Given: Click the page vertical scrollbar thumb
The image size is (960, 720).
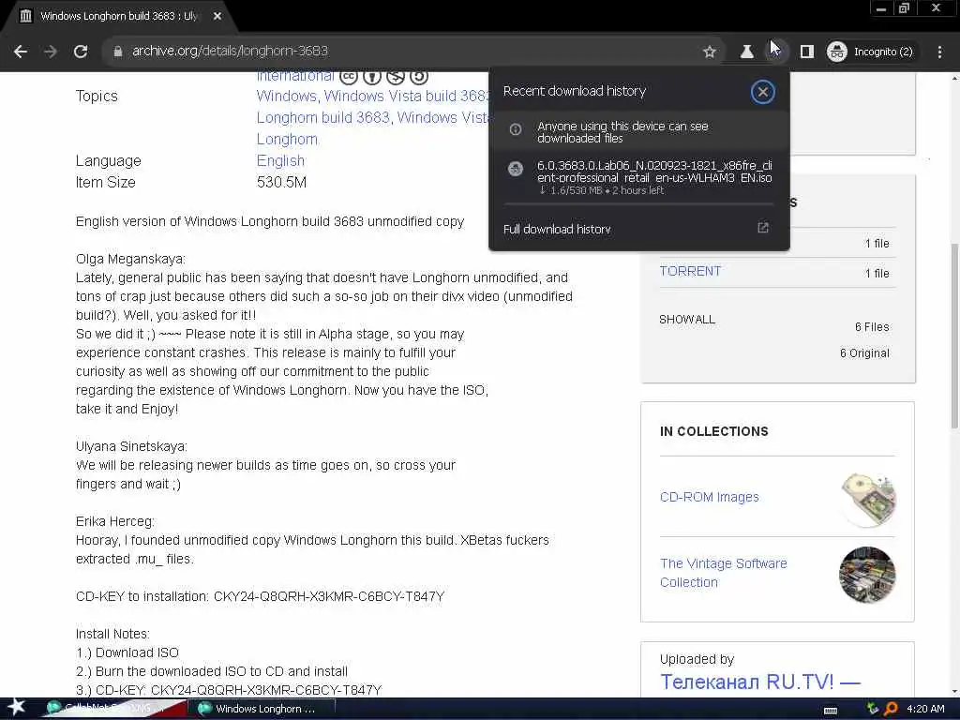Looking at the screenshot, I should pos(953,336).
